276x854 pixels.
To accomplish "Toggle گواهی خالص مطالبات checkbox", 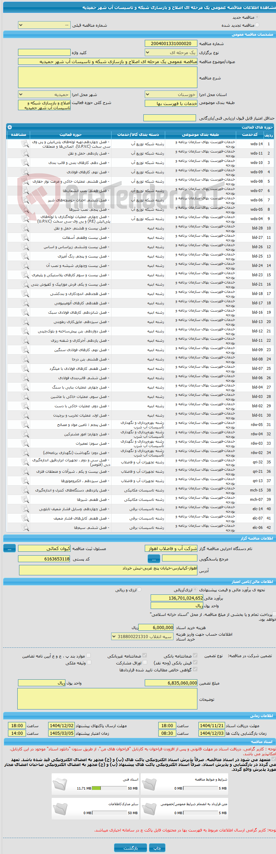I will pos(195,669).
